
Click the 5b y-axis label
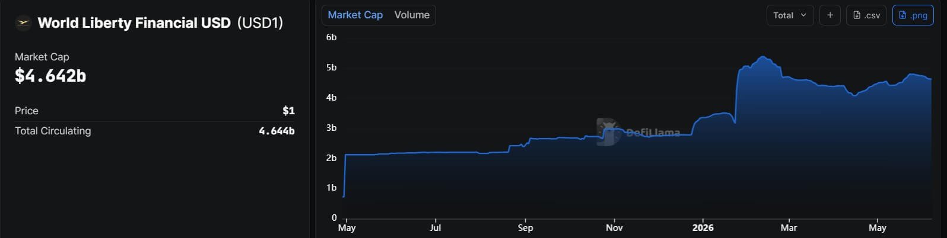(331, 67)
